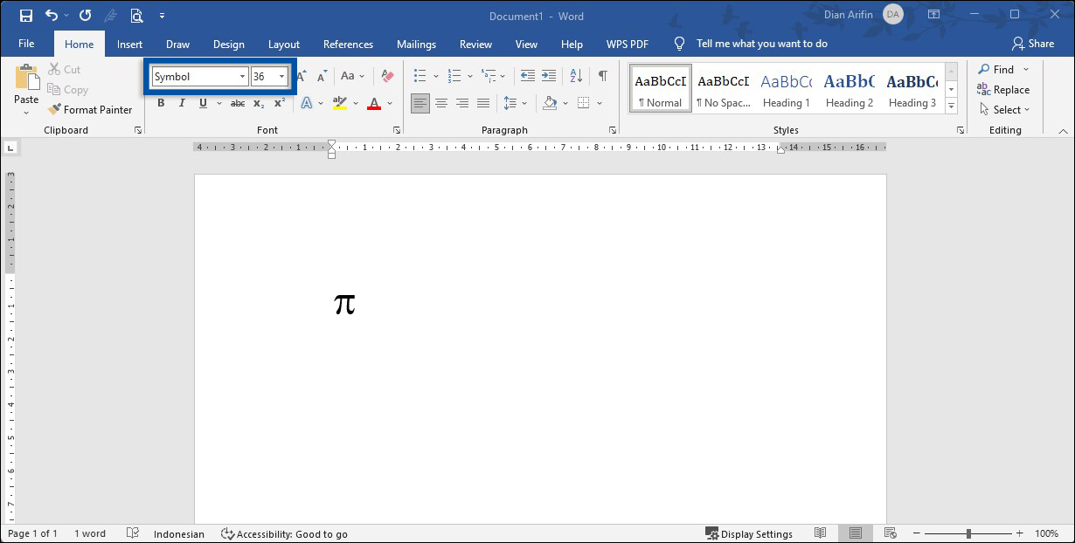Open the References ribbon tab
Screen dimensions: 1075x543
[x=348, y=44]
